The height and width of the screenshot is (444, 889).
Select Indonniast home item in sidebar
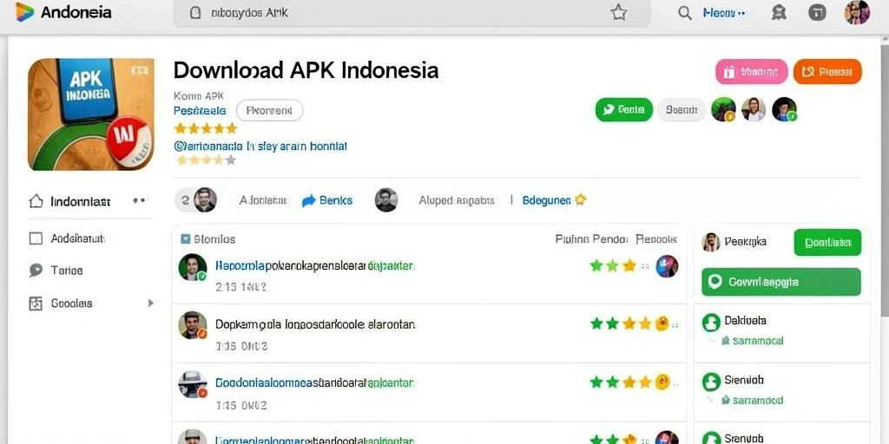tap(80, 201)
